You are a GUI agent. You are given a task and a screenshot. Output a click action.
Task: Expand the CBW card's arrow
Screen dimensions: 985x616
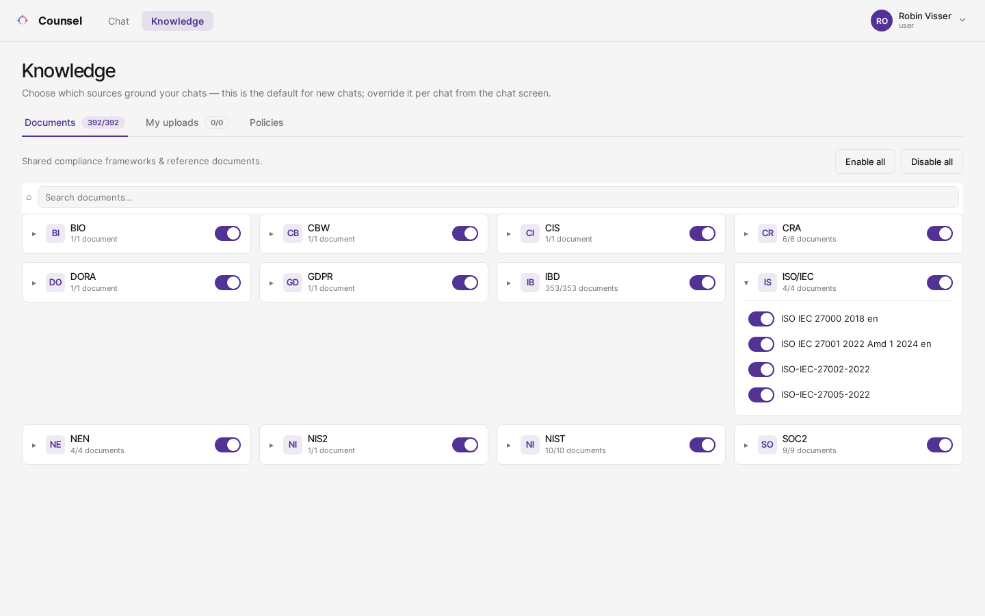272,234
